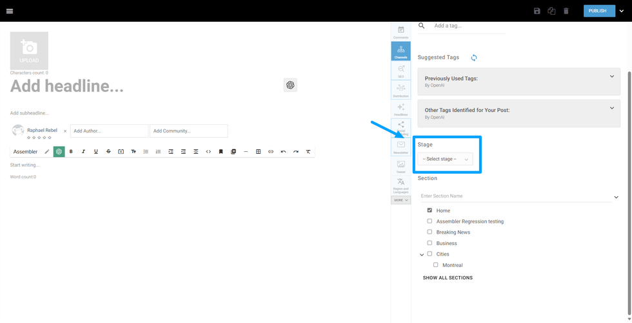Open the hamburger menu

click(10, 11)
